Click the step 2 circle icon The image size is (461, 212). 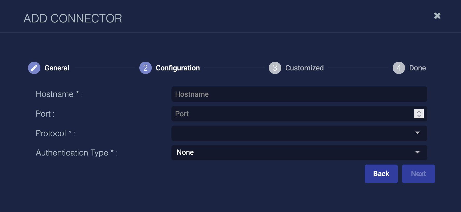click(145, 68)
